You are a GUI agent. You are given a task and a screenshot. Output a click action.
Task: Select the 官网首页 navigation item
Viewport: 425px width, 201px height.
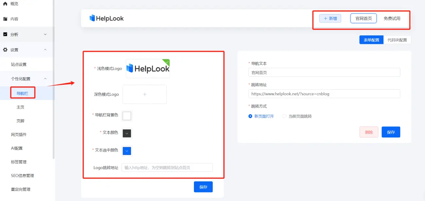coord(364,18)
